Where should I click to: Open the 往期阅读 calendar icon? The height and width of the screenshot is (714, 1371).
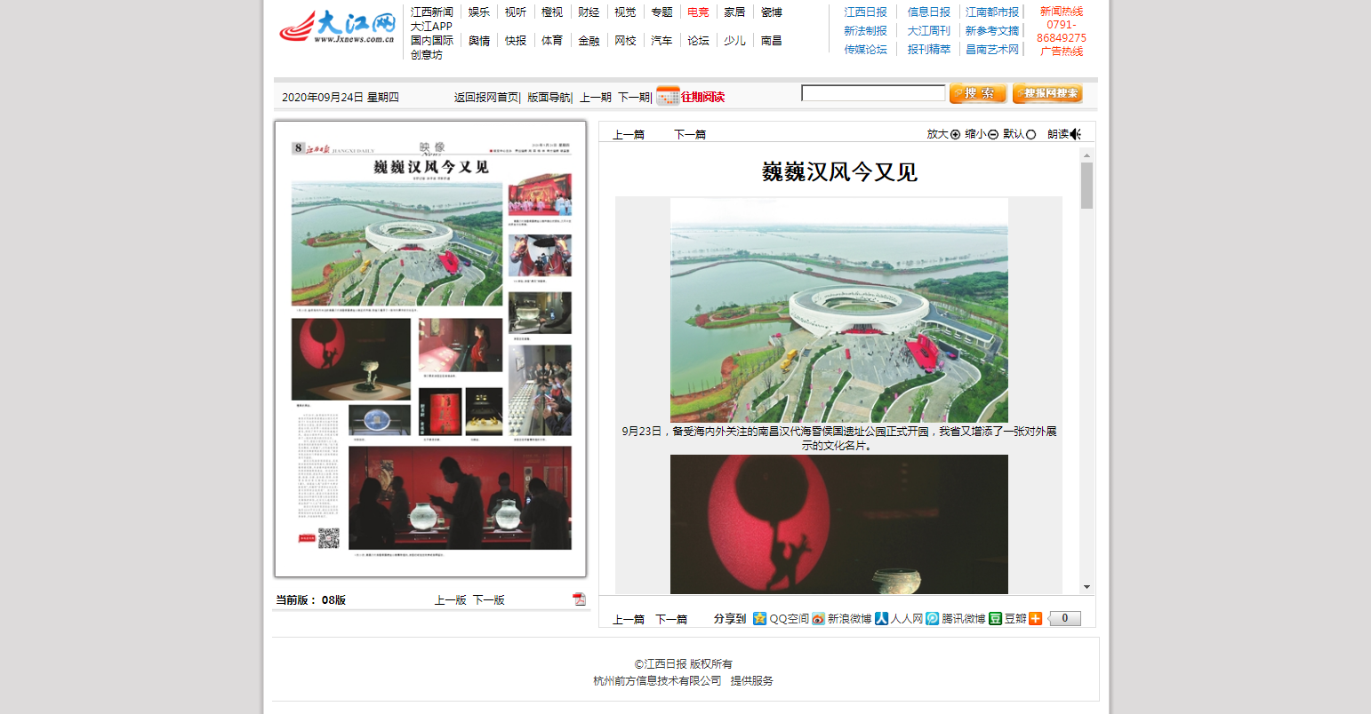(668, 96)
